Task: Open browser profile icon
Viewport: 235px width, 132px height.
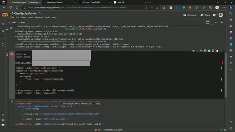Action: [x=217, y=7]
